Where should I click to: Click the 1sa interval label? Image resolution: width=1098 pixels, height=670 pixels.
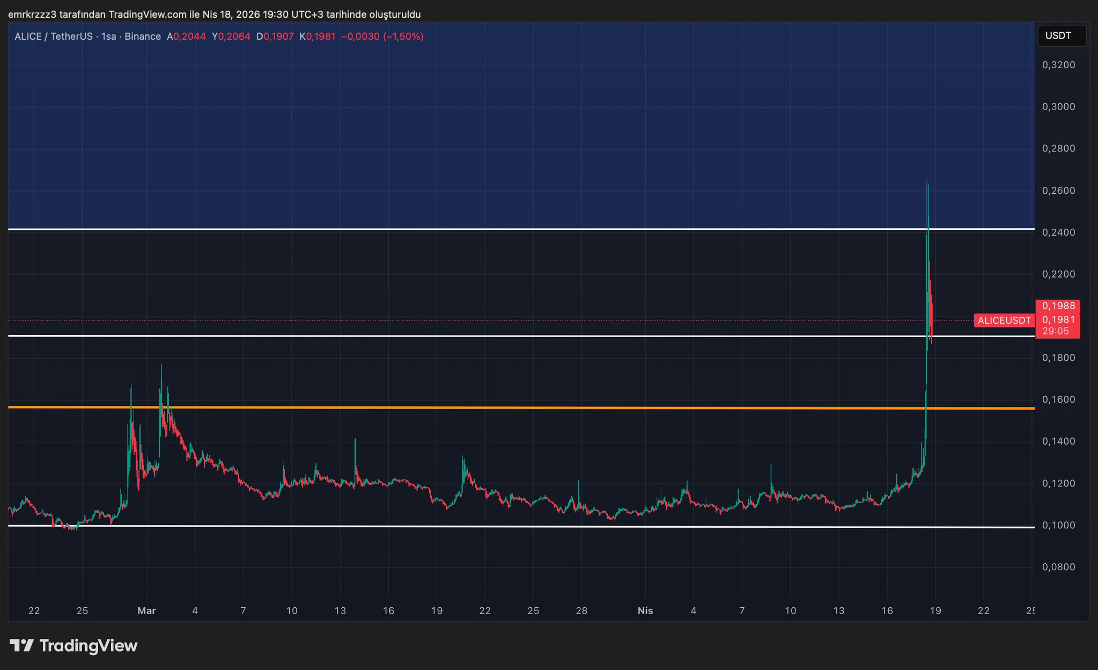tap(108, 37)
